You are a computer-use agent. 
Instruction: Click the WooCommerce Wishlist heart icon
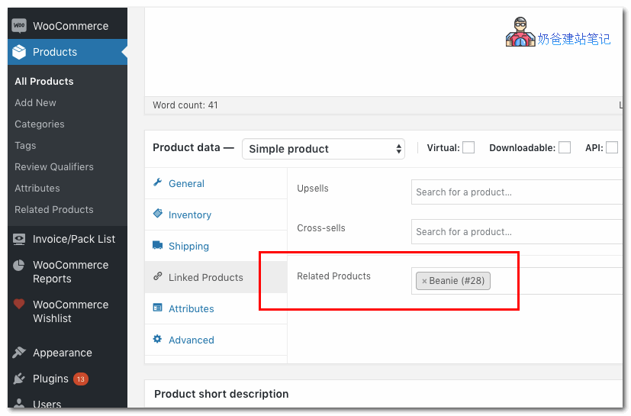pyautogui.click(x=19, y=305)
